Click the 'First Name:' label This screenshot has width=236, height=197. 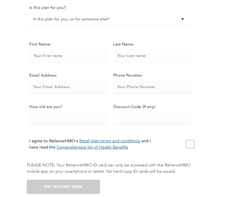coord(40,44)
